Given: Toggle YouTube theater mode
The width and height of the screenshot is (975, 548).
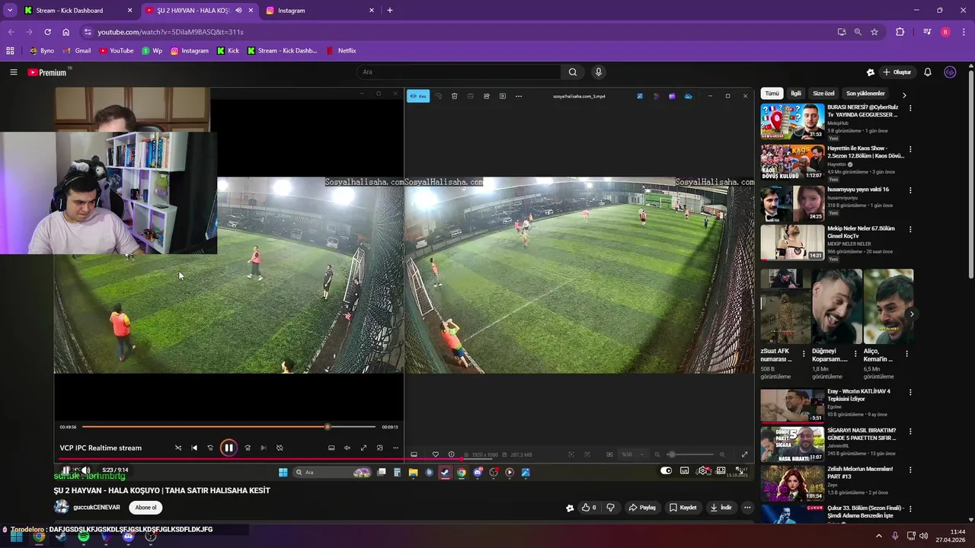Looking at the screenshot, I should [721, 470].
